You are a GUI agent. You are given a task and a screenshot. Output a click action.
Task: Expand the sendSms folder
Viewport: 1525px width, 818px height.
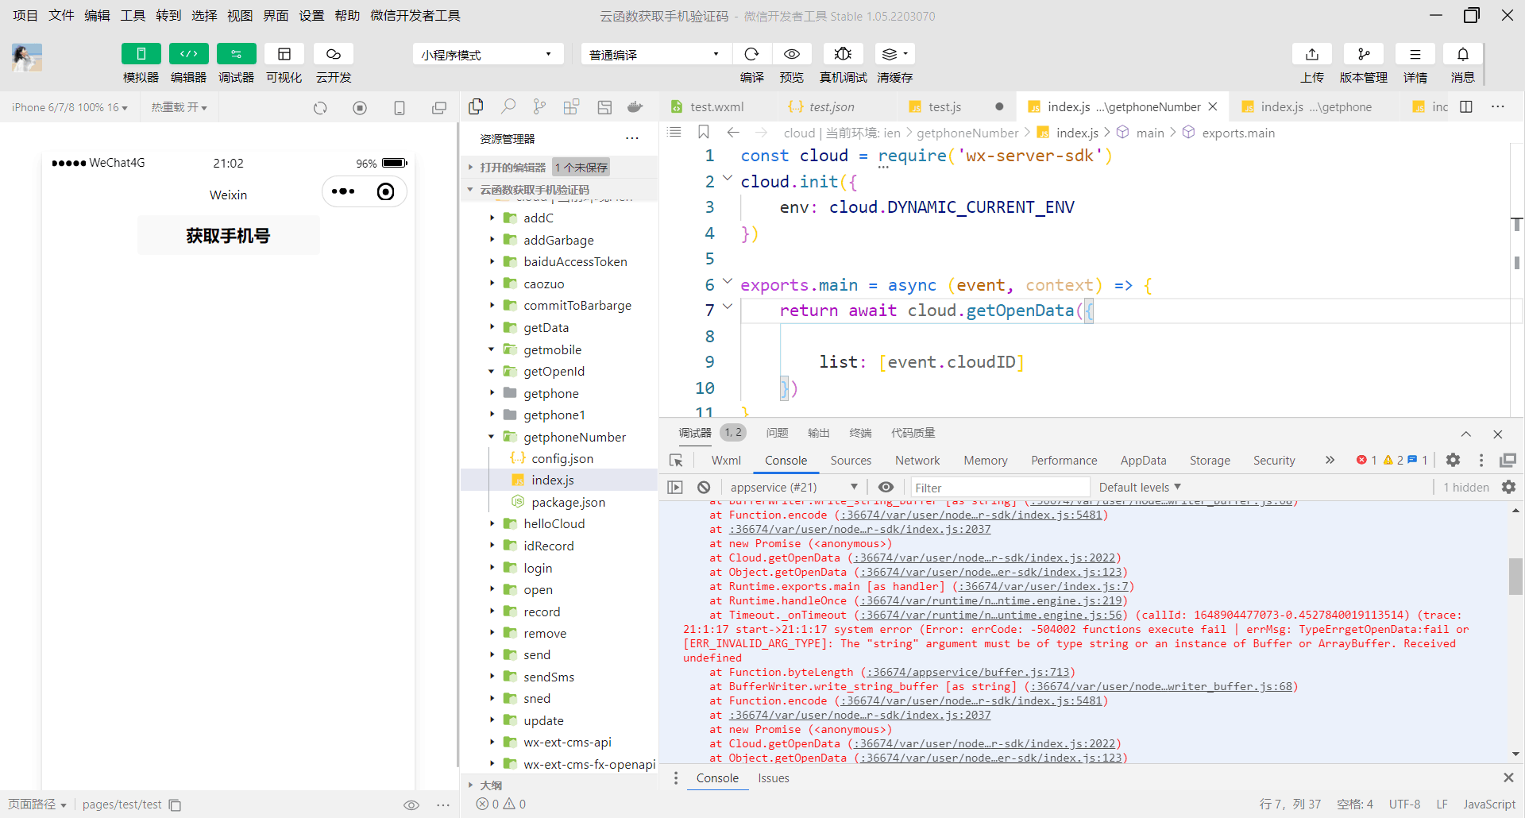tap(492, 677)
